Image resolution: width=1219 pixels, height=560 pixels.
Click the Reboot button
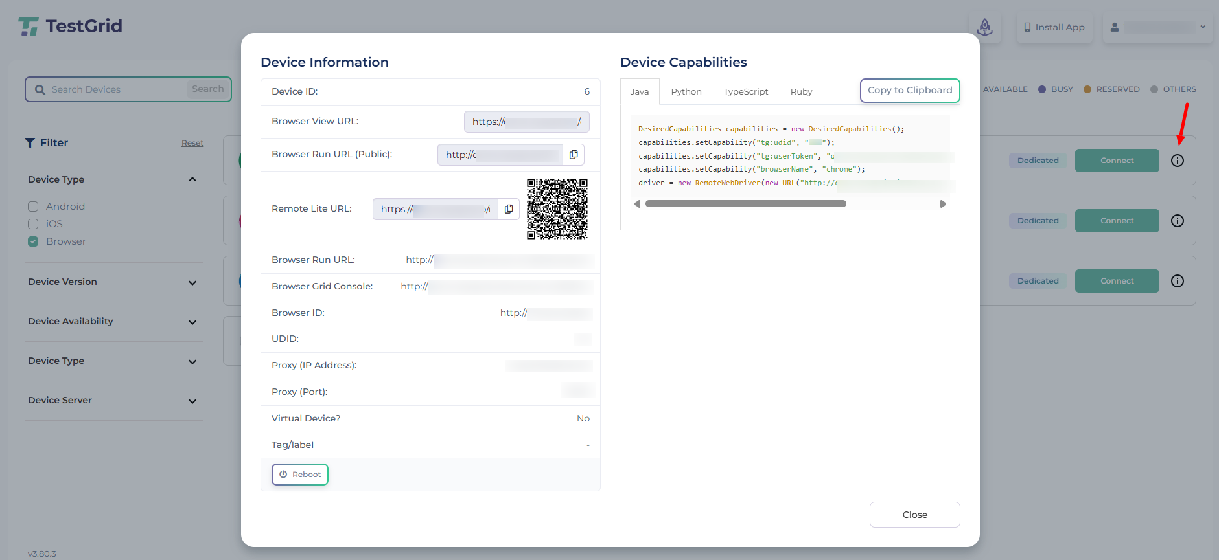click(x=300, y=475)
